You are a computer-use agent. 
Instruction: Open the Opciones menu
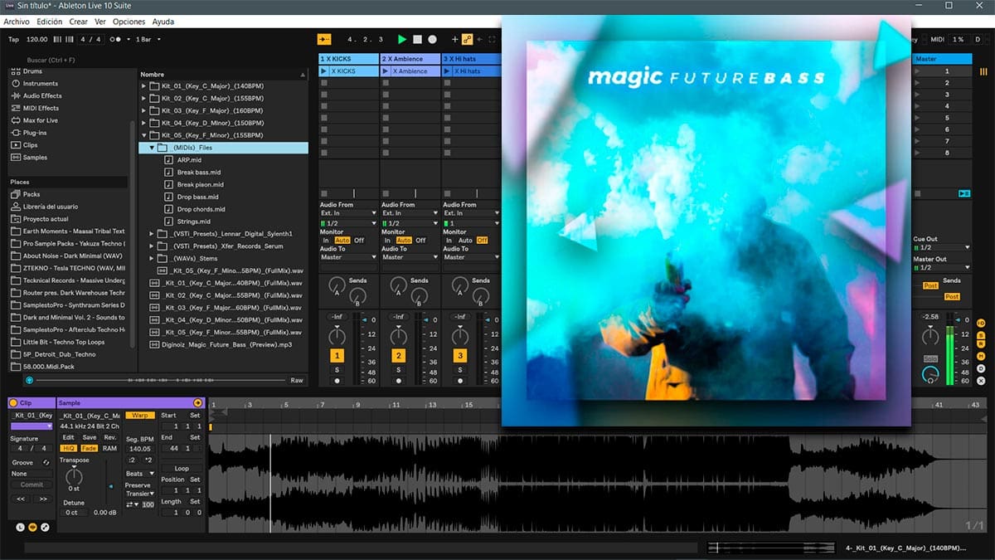coord(129,22)
